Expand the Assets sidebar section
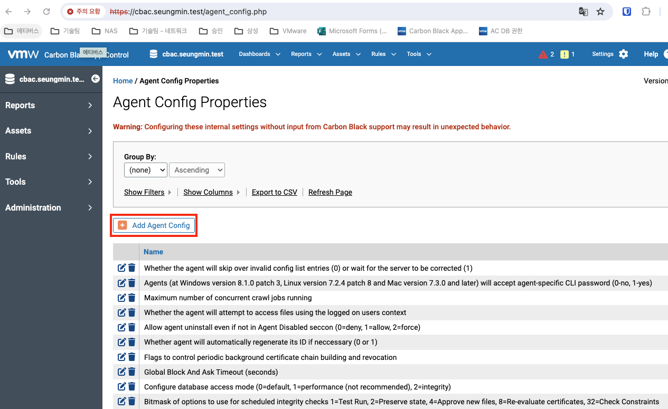This screenshot has width=668, height=409. pyautogui.click(x=51, y=131)
